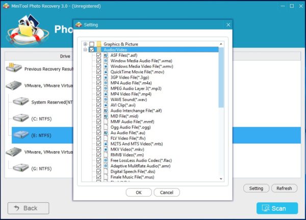Click the Previous Recovery Result drive icon

point(14,67)
